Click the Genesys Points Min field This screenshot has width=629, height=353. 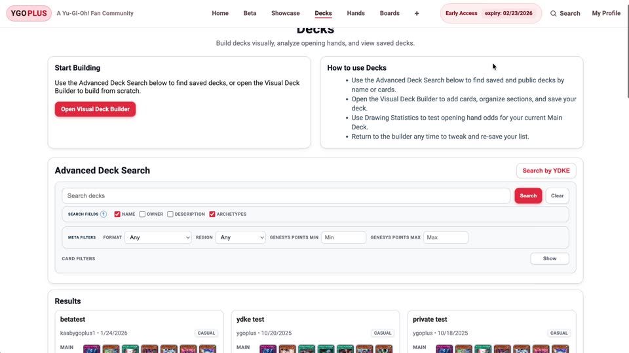pos(343,237)
